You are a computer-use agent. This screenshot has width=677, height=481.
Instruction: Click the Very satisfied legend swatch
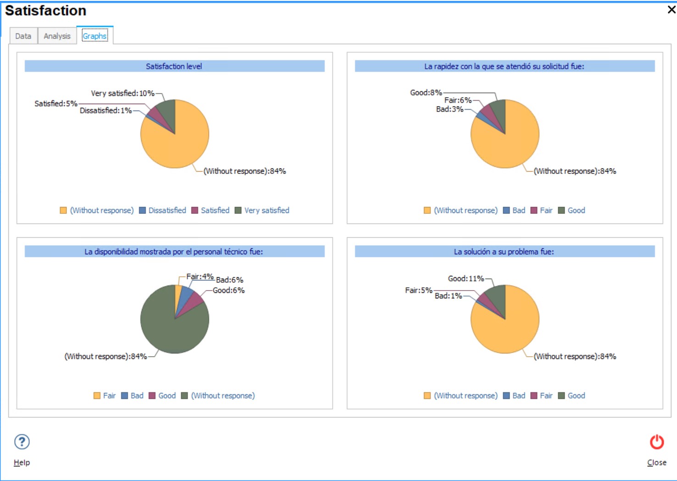pos(238,210)
